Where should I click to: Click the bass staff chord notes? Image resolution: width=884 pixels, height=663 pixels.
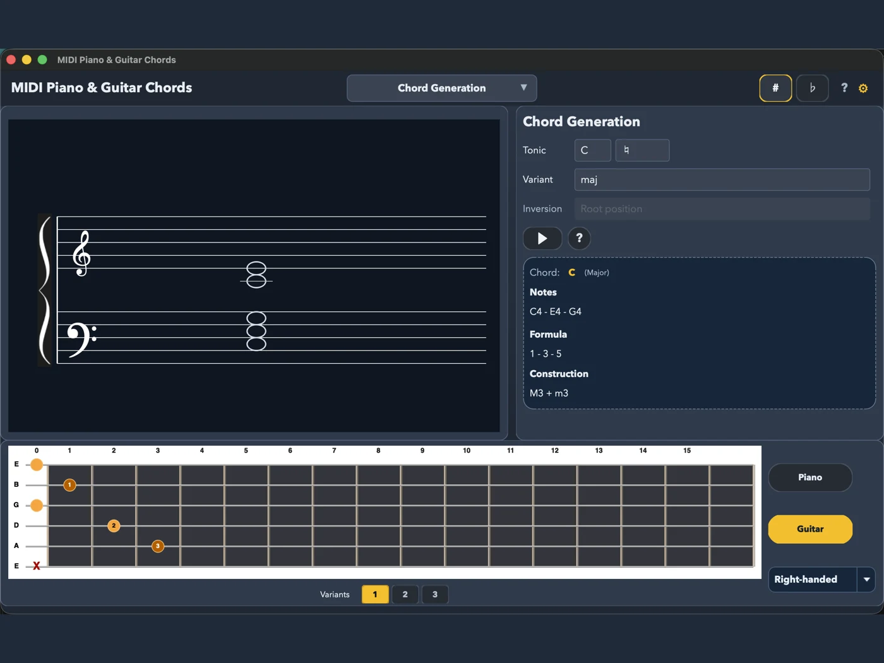tap(256, 331)
